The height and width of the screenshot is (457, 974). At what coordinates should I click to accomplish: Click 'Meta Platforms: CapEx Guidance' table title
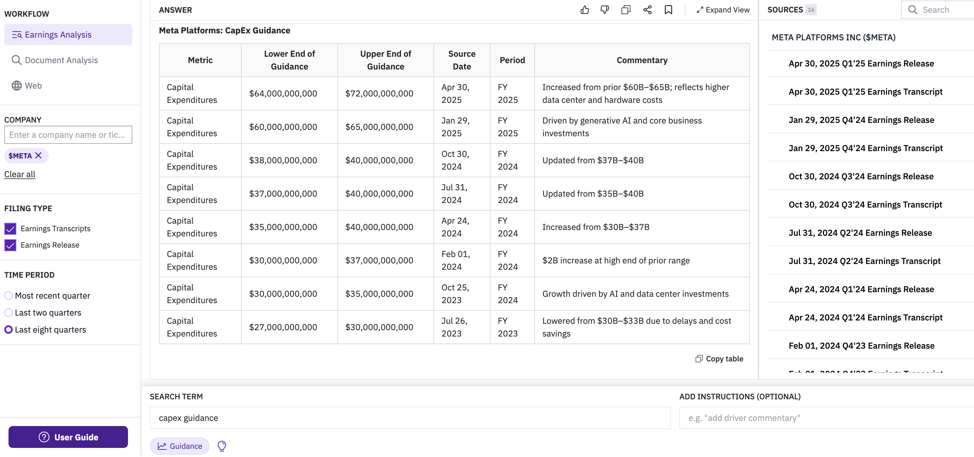click(x=224, y=31)
